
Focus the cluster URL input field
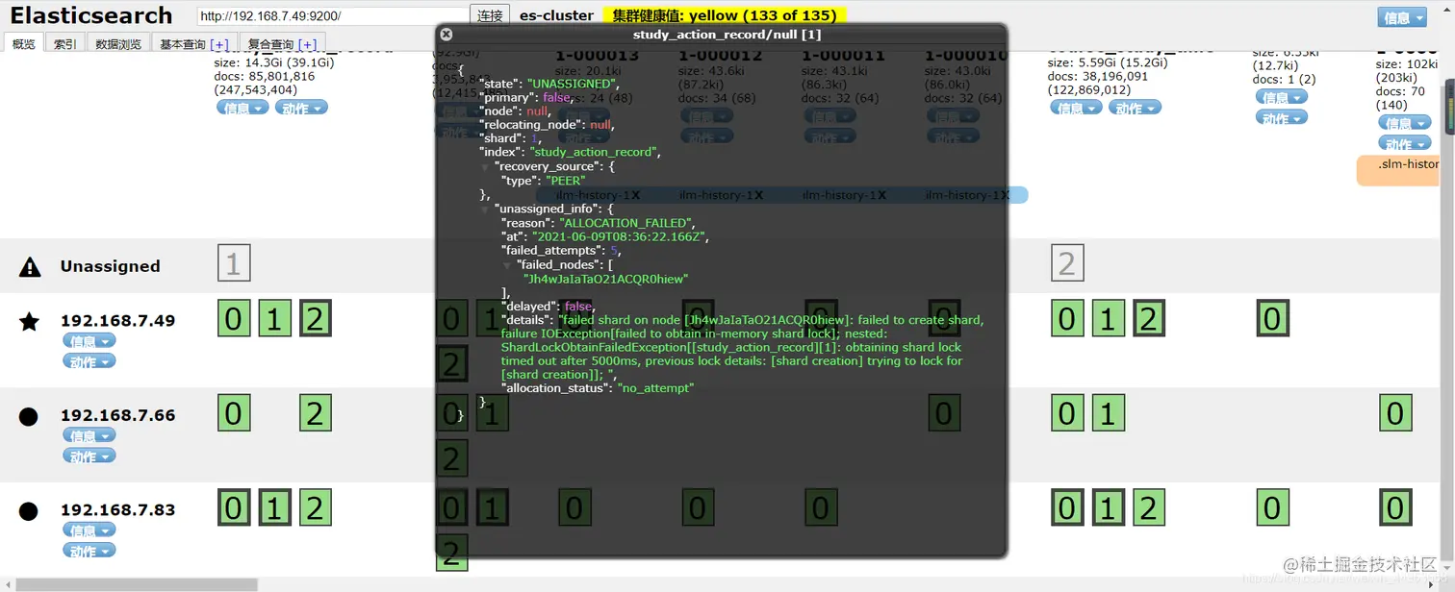[x=332, y=16]
